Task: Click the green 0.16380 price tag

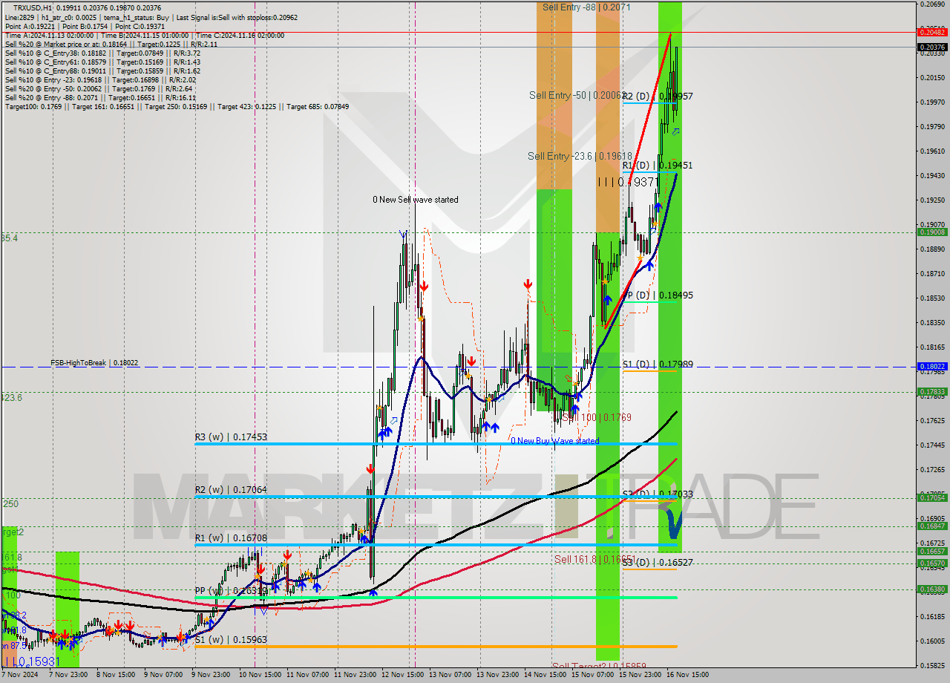Action: tap(933, 589)
